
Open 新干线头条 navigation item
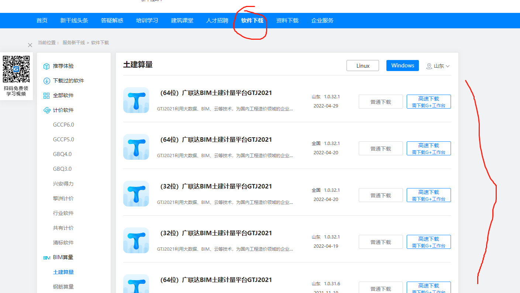pyautogui.click(x=74, y=21)
